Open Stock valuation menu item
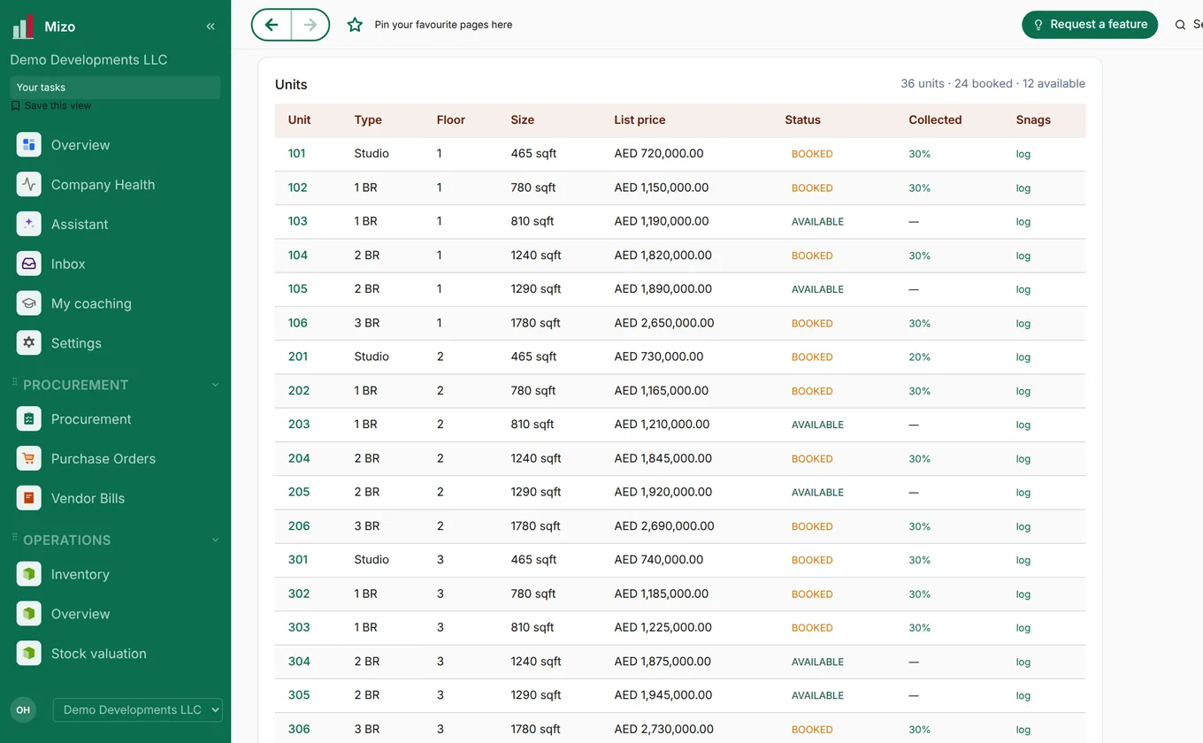This screenshot has width=1203, height=743. (x=99, y=654)
